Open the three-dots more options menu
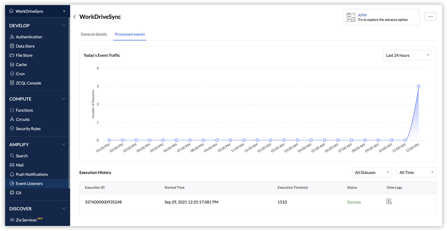The height and width of the screenshot is (231, 447). (x=430, y=17)
